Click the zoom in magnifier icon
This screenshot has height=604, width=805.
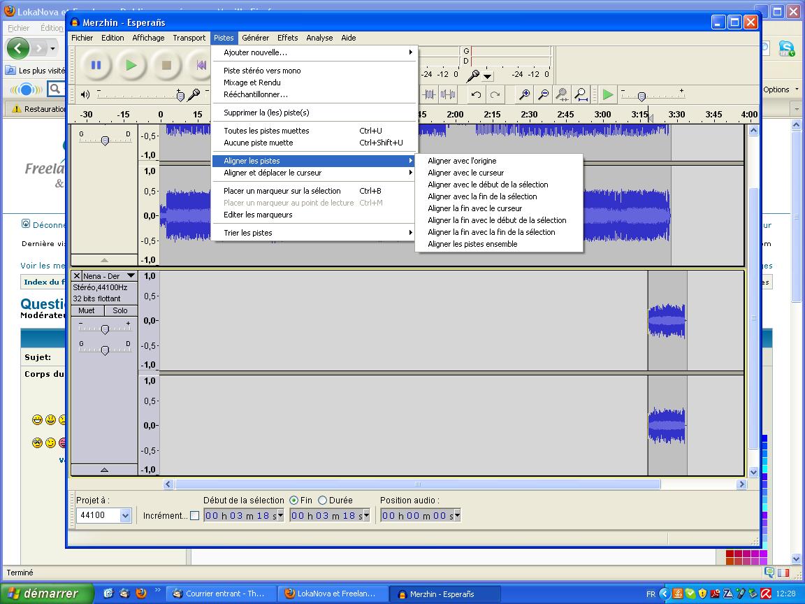(x=523, y=94)
